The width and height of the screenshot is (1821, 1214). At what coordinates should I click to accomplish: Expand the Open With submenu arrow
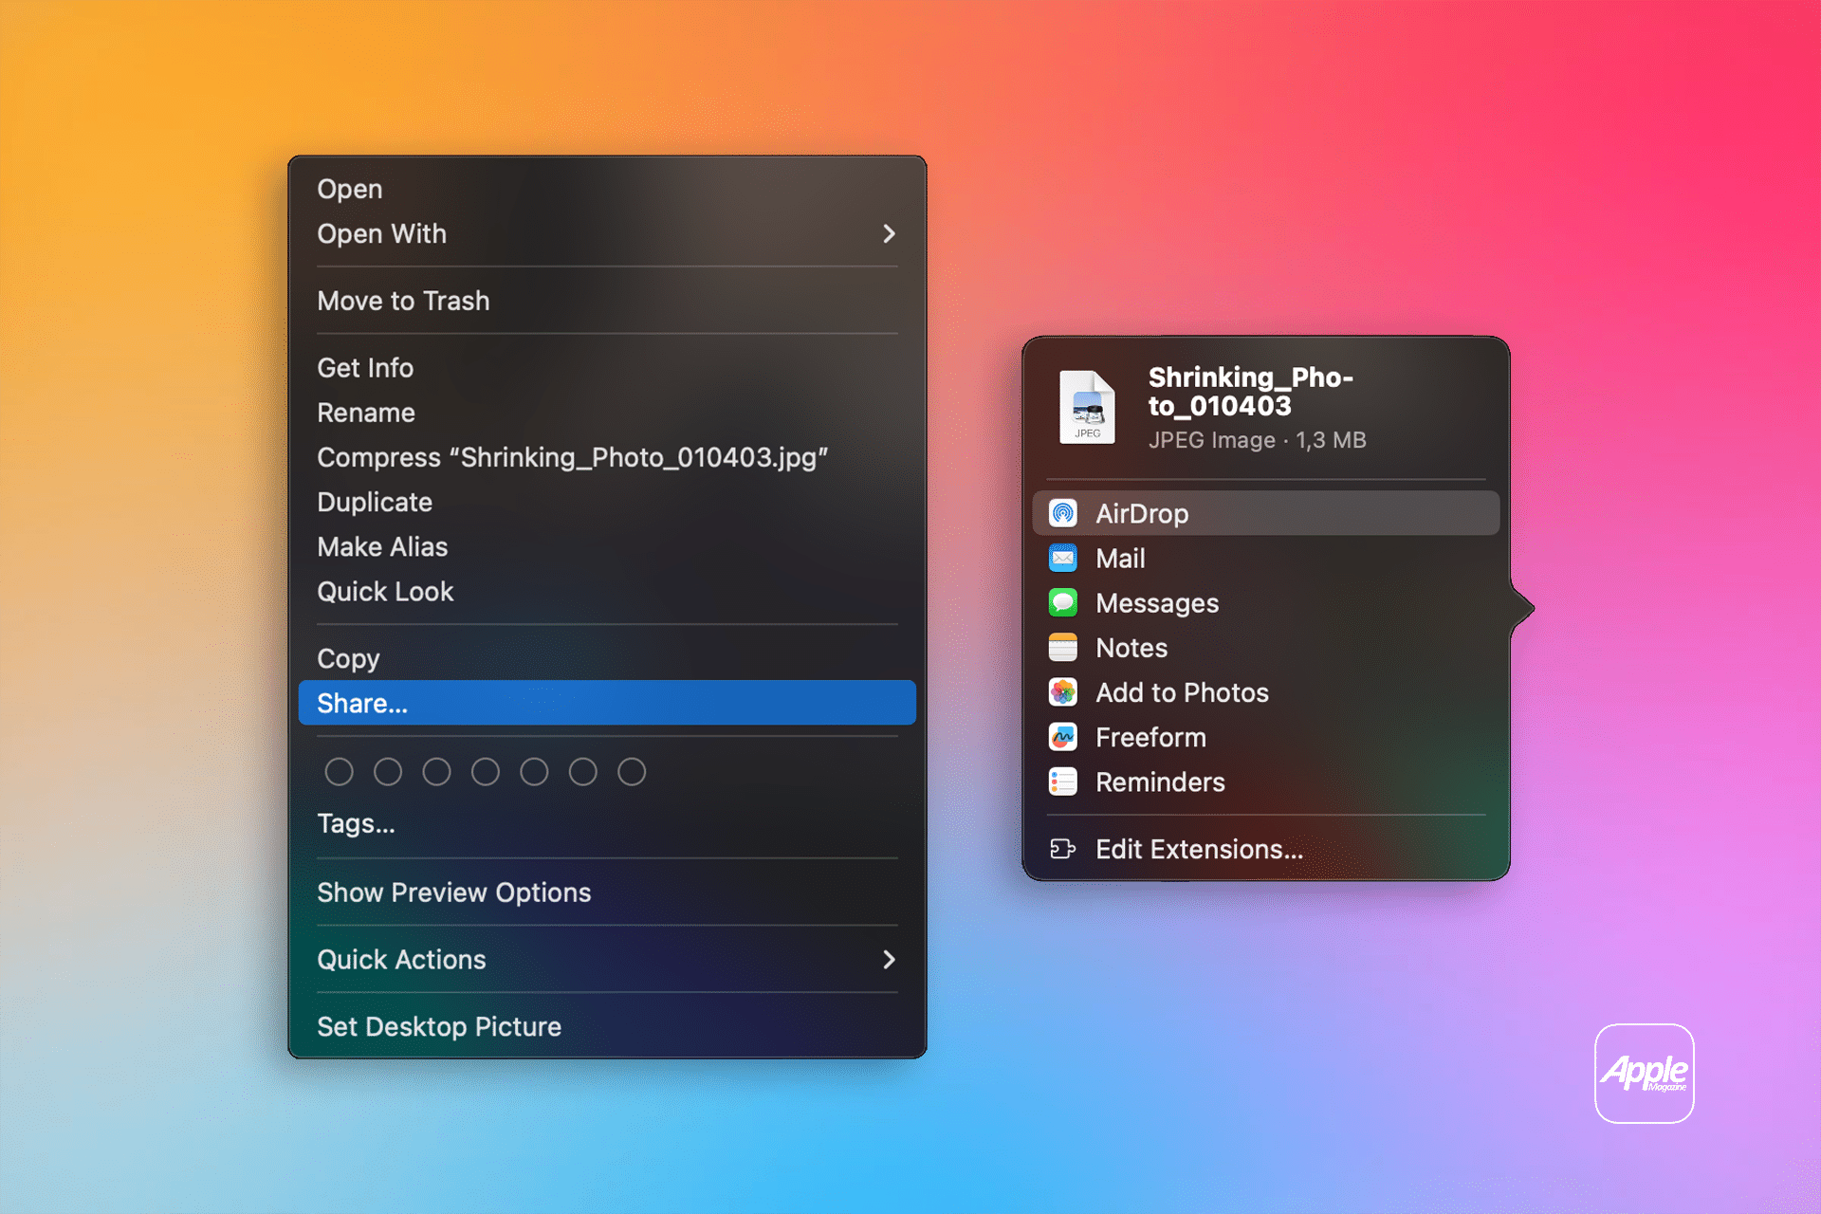pos(889,233)
